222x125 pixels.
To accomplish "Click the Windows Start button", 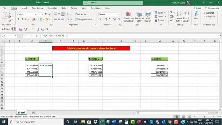I will coord(4,122).
